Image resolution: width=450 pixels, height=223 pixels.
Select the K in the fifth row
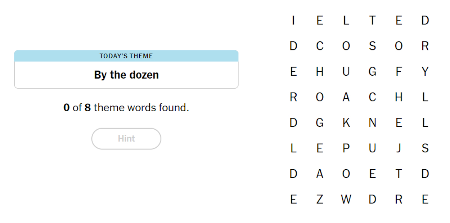coord(346,122)
